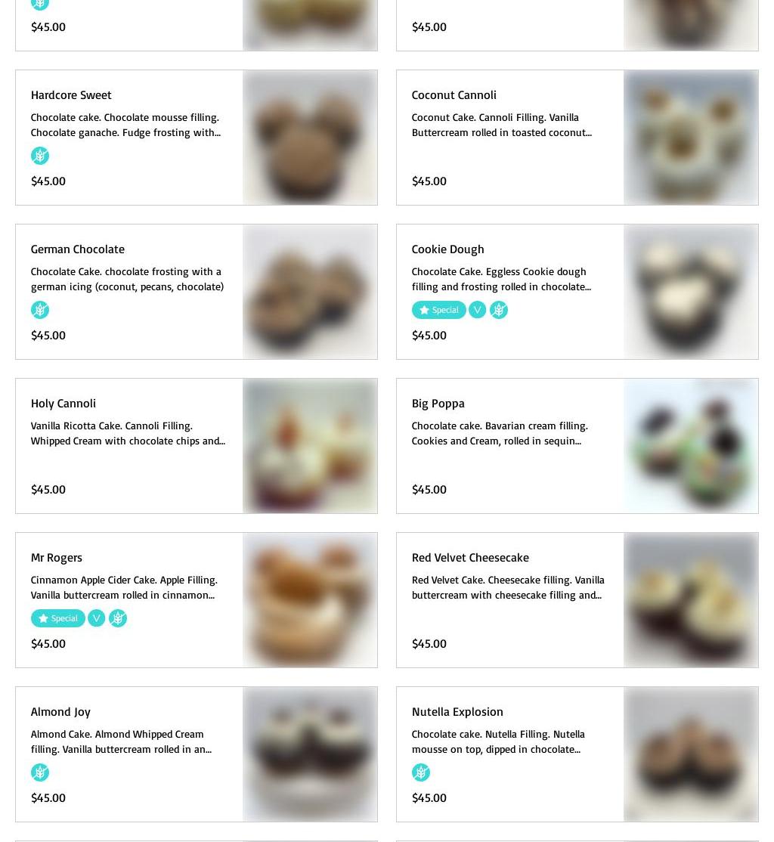Click the gluten-free icon under German Chocolate
Viewport: 774px width, 842px height.
click(x=40, y=310)
